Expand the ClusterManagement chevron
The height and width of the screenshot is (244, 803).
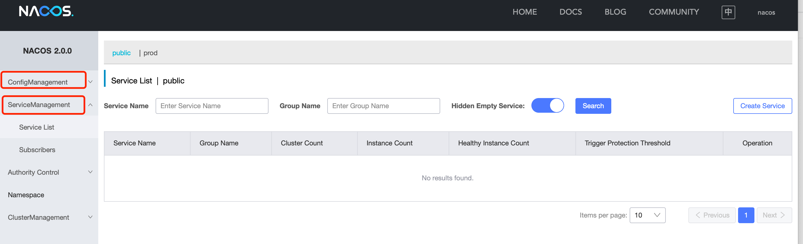(x=90, y=217)
